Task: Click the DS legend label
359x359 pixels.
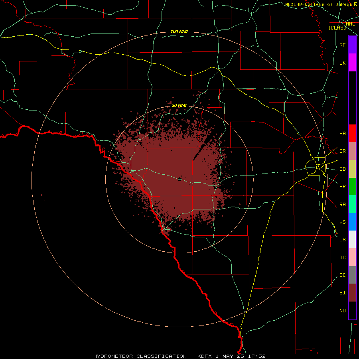Action: point(342,239)
